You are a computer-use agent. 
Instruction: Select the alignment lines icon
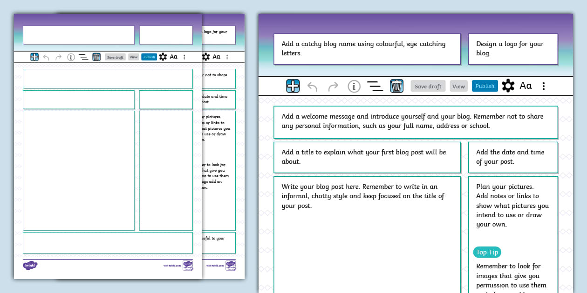tap(375, 86)
